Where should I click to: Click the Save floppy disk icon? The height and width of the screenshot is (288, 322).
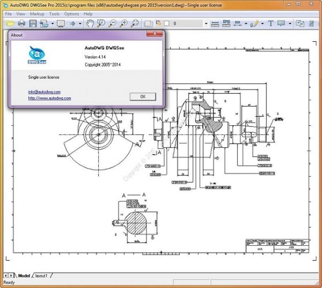[x=33, y=23]
